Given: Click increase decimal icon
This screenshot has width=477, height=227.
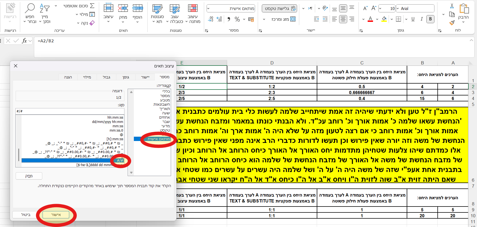Looking at the screenshot, I should (x=220, y=19).
